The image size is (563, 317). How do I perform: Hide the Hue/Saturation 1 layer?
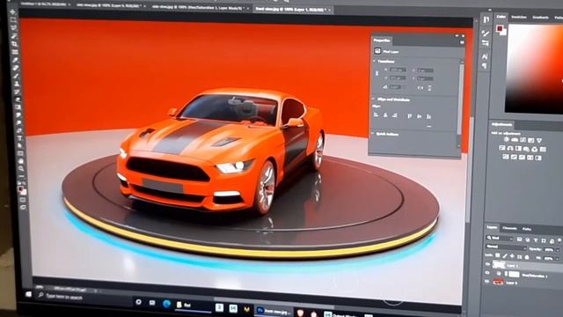488,272
